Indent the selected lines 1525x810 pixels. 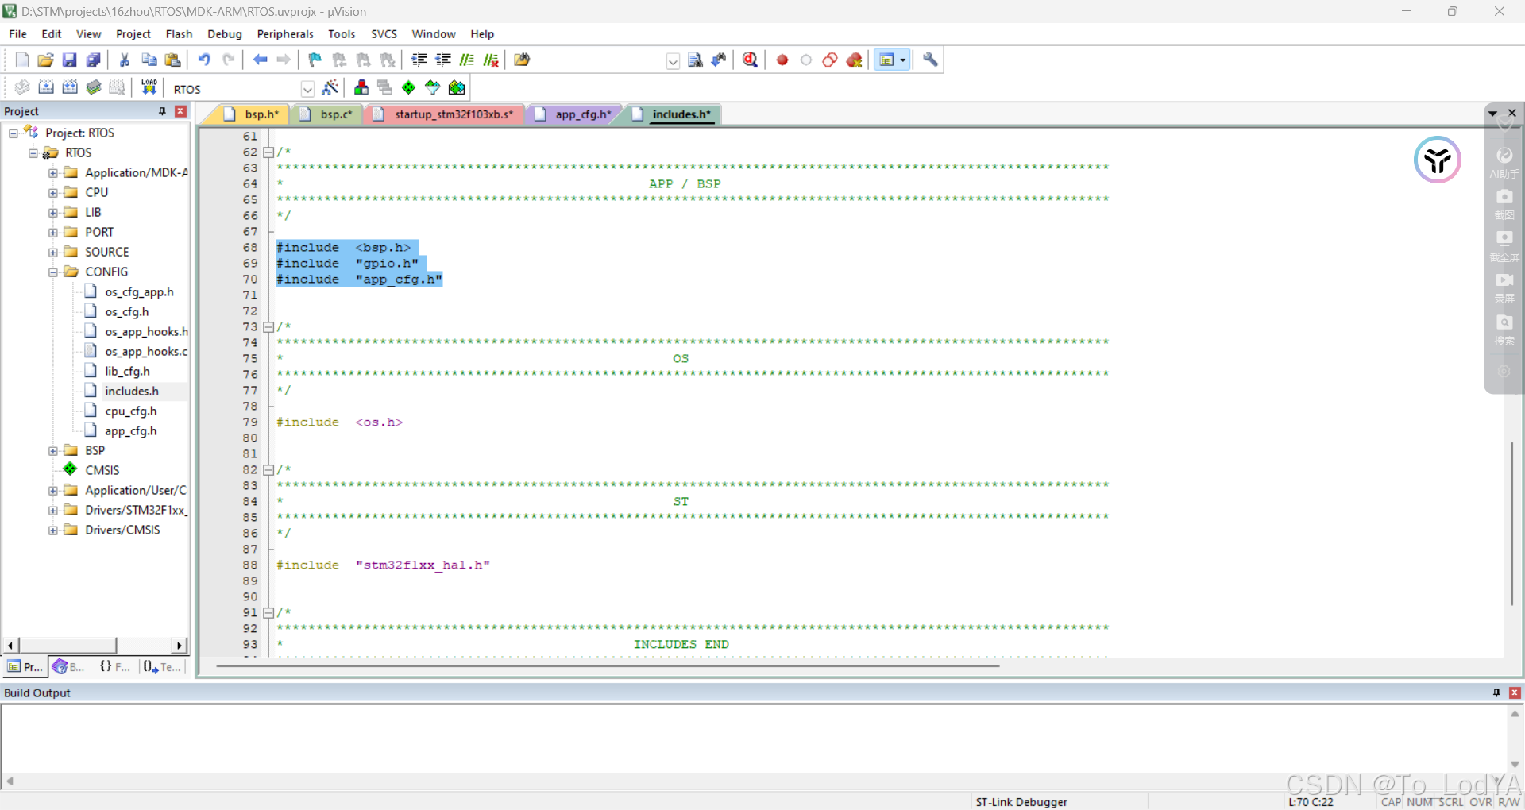pos(419,60)
